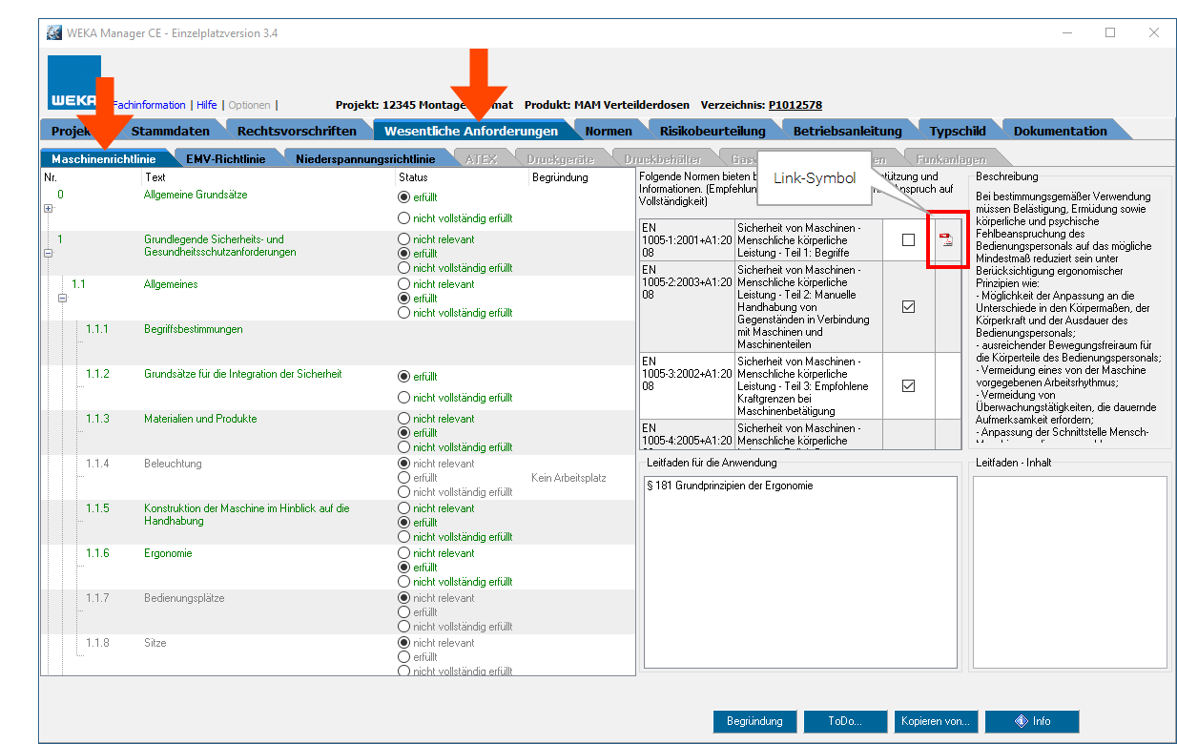
Task: Click the Info button
Action: coord(1031,721)
